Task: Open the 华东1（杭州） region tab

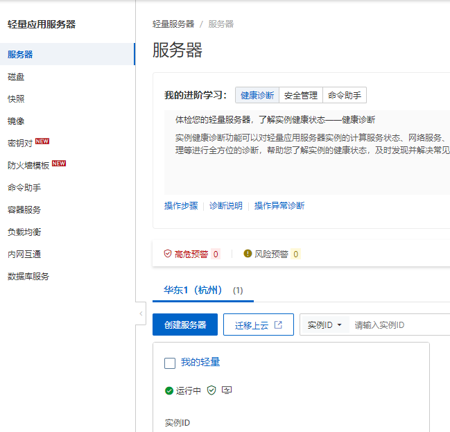Action: (193, 290)
